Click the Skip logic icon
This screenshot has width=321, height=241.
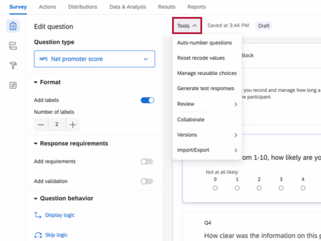point(38,235)
